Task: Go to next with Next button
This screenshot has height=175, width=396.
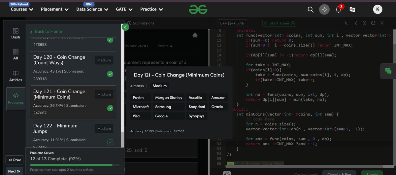Action: (x=15, y=171)
